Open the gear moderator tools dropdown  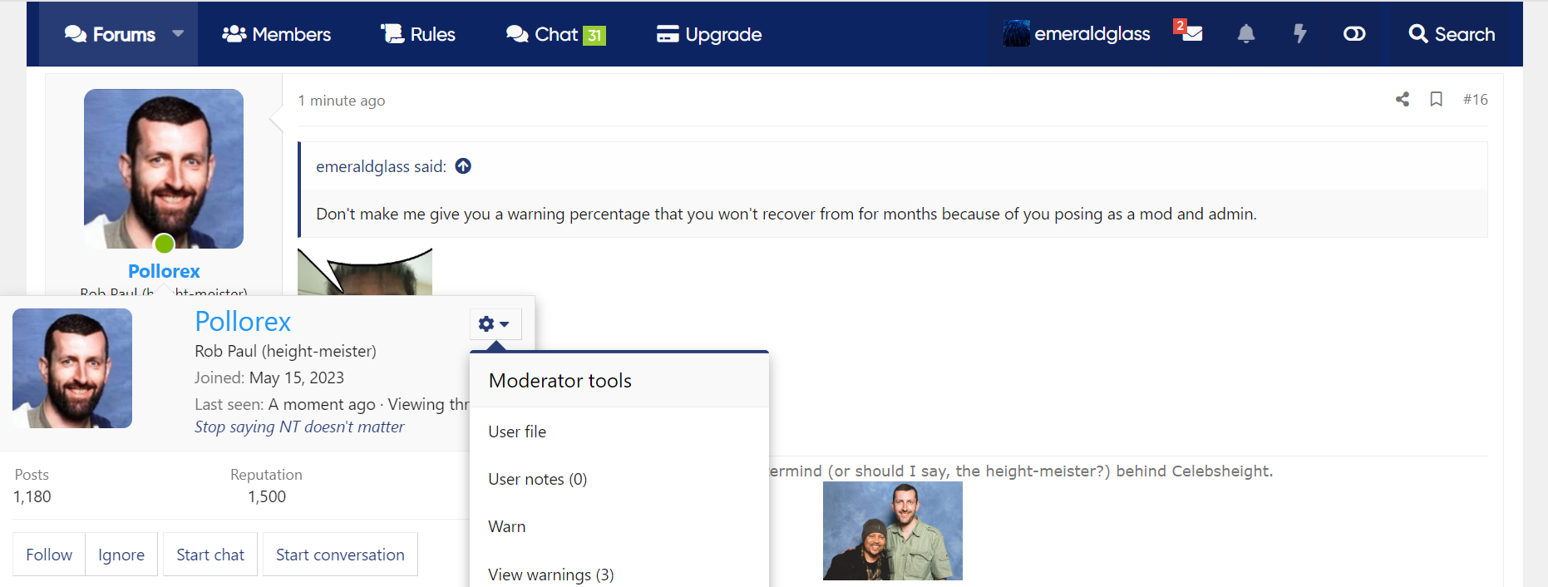click(x=495, y=324)
